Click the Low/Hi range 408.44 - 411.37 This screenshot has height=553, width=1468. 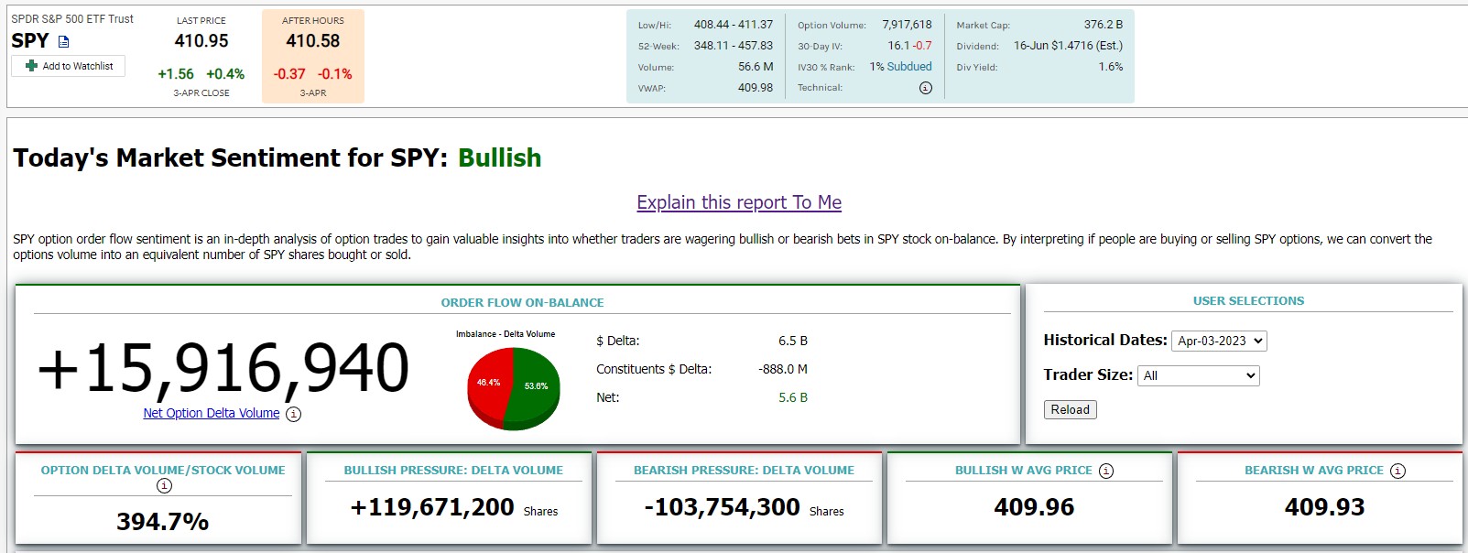tap(734, 25)
